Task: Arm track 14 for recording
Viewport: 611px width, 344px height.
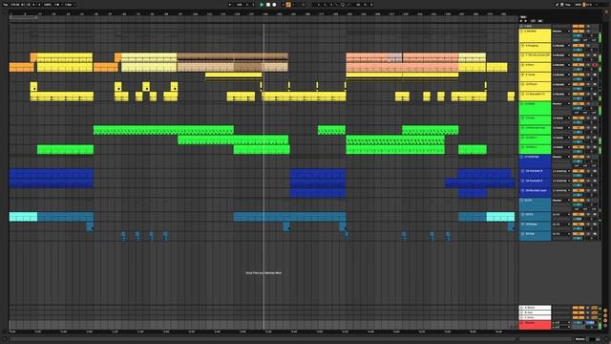Action: [x=595, y=127]
